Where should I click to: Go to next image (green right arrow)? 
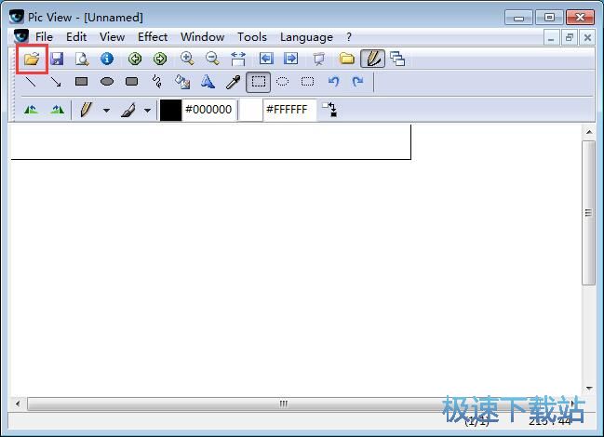[160, 59]
